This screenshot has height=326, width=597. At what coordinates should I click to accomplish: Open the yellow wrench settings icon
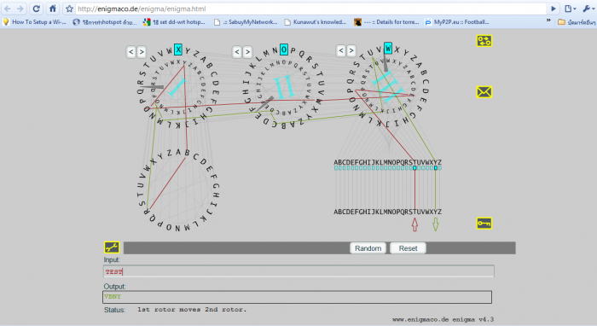112,247
